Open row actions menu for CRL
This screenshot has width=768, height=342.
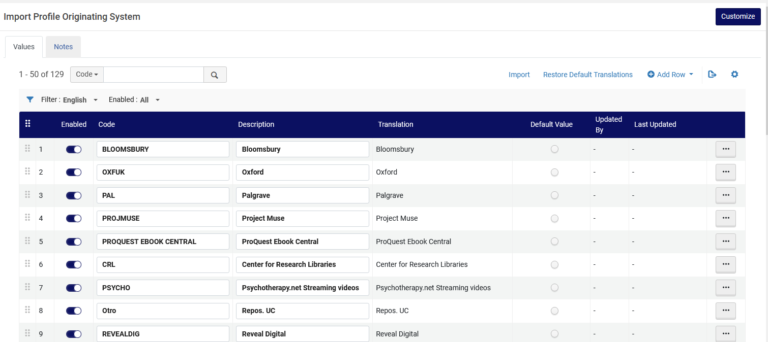[726, 264]
